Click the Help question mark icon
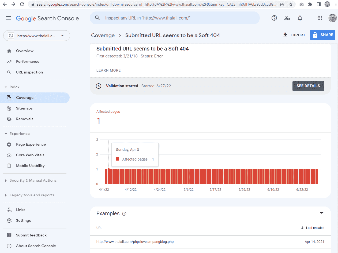 click(x=274, y=18)
